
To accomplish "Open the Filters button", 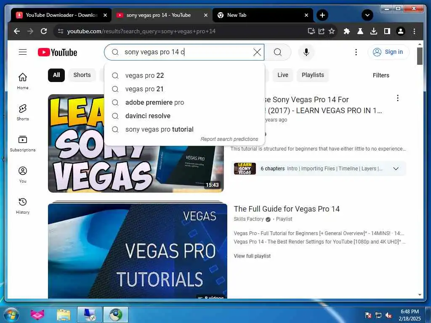I will tap(380, 75).
